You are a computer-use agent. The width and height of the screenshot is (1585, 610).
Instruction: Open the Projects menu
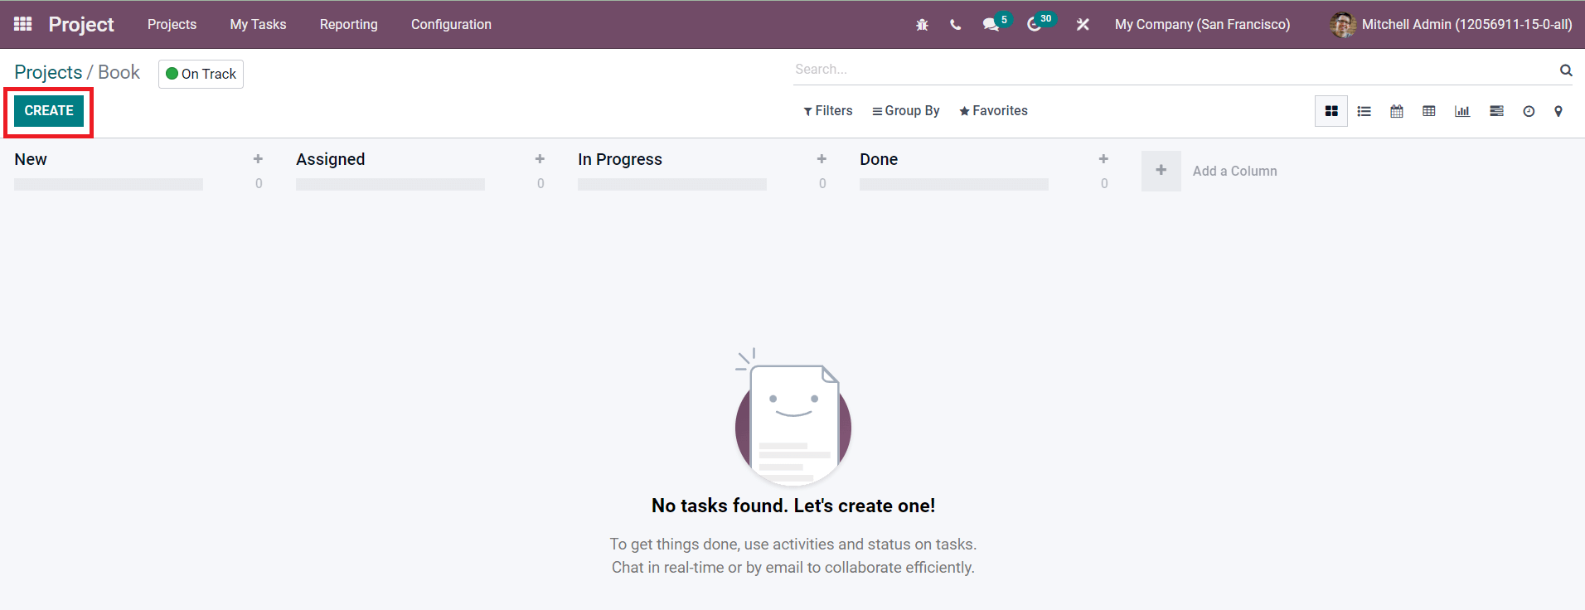point(172,25)
